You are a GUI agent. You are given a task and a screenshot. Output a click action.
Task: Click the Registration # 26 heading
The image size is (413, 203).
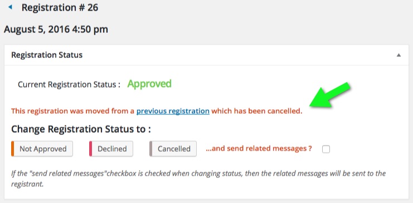[x=60, y=8]
